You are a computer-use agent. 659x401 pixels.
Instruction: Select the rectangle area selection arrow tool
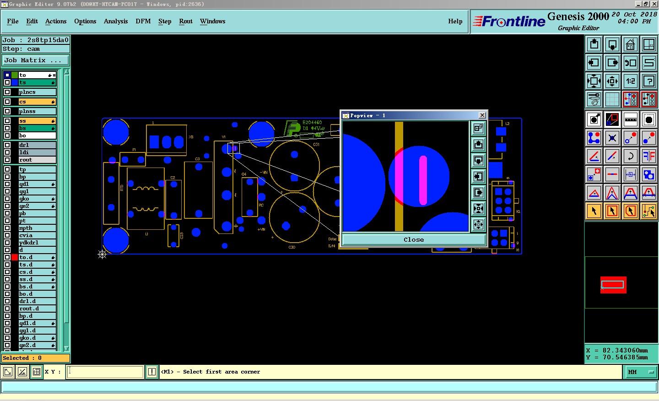(x=612, y=211)
